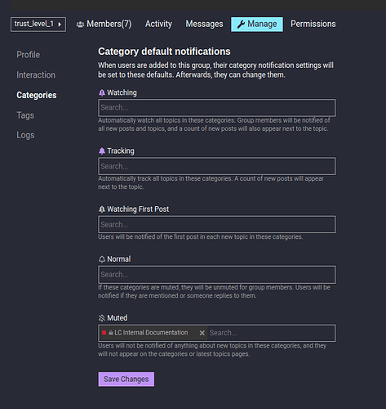This screenshot has height=409, width=386.
Task: Open Logs in the sidebar
Action: tap(25, 135)
